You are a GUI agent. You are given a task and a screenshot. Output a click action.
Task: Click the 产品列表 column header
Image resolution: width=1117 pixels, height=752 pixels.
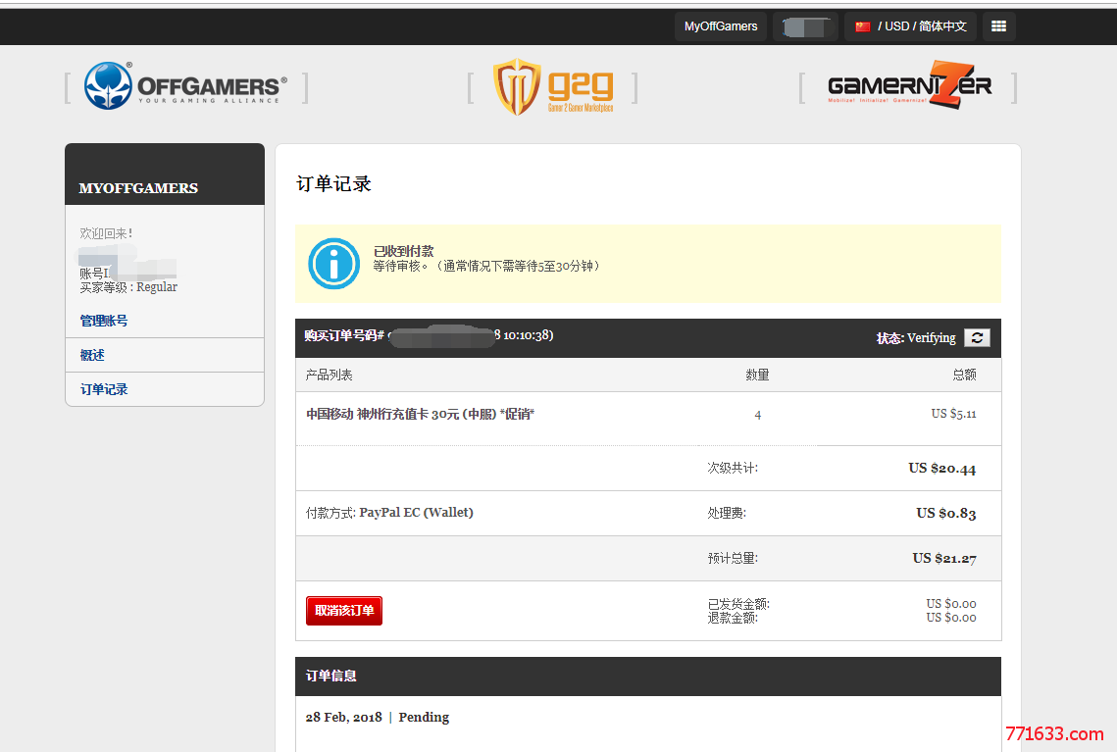330,375
